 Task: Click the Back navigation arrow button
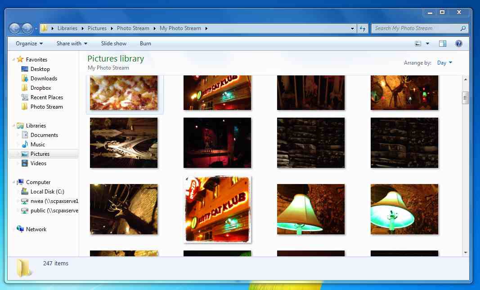point(14,28)
